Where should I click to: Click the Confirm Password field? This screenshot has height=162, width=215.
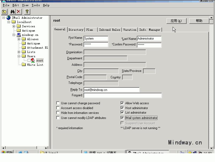pos(149,45)
